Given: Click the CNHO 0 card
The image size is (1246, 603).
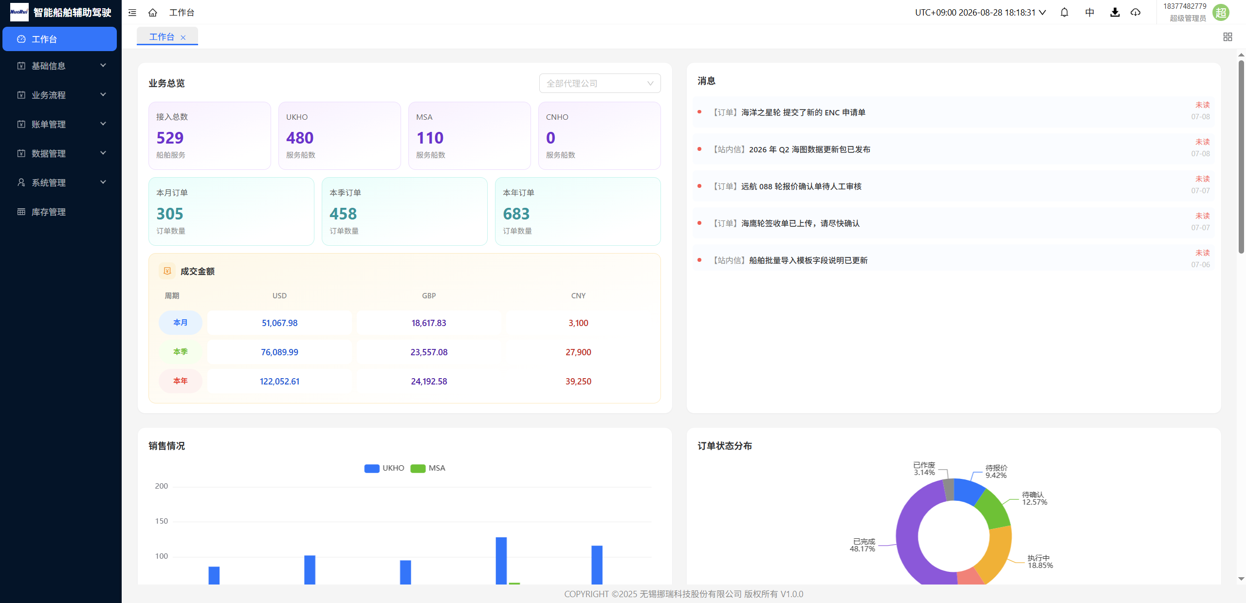Looking at the screenshot, I should (x=600, y=136).
